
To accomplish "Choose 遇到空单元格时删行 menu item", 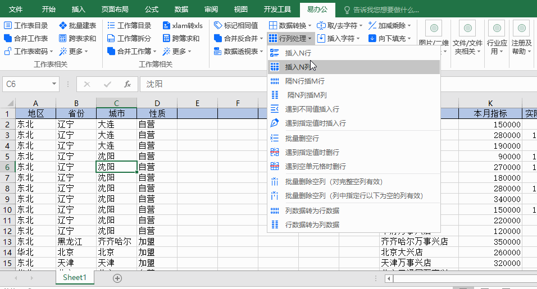I will point(354,166).
